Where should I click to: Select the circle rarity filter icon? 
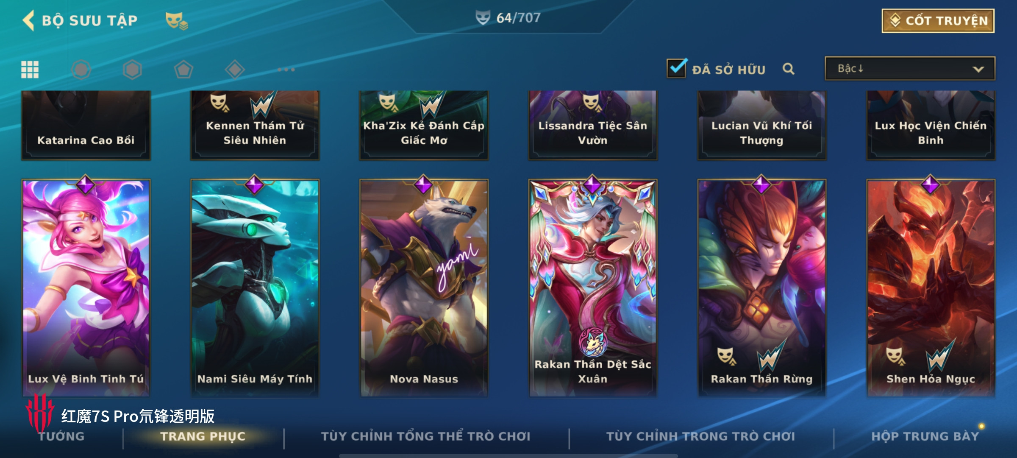(81, 70)
